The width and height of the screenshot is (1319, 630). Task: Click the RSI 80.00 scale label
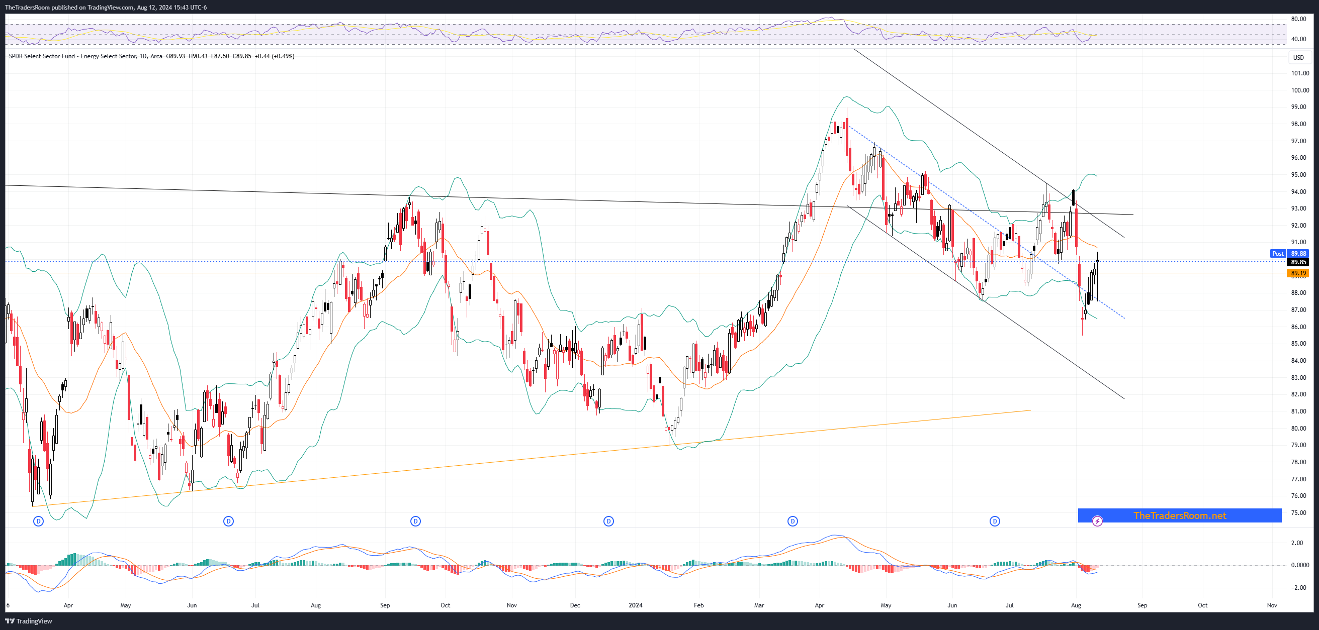(1297, 19)
